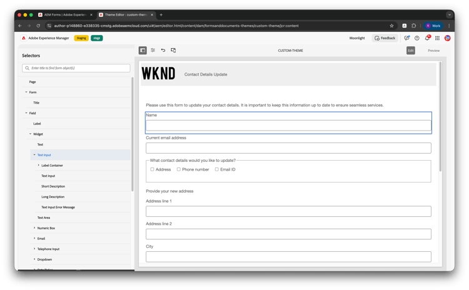Check the Email ID checkbox
The width and height of the screenshot is (469, 290).
pyautogui.click(x=217, y=169)
